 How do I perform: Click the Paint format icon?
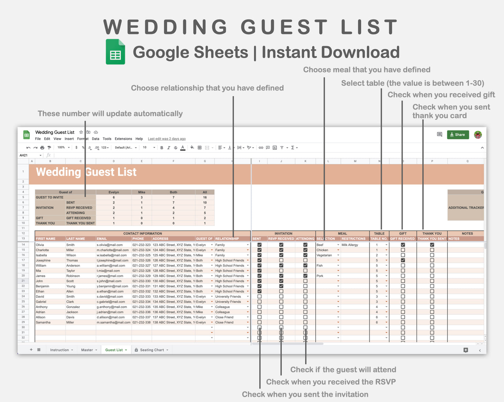point(49,147)
